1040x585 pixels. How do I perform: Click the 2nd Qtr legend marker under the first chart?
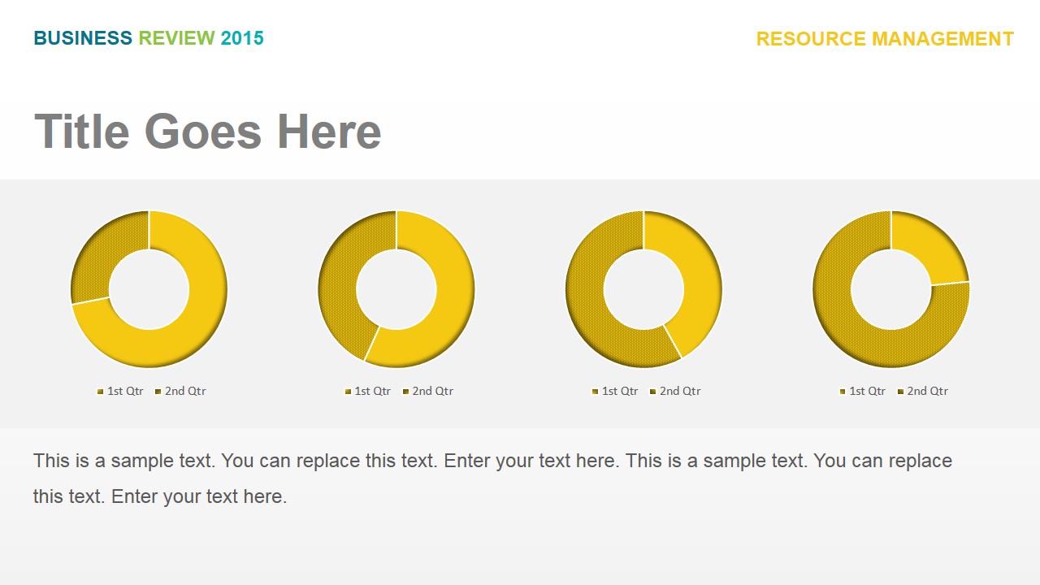[x=158, y=392]
